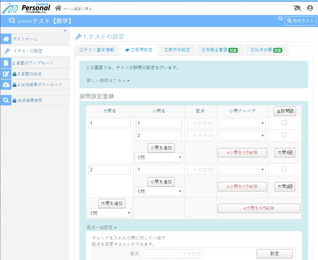The image size is (318, 260).
Task: Click the test home house icon in sidebar
Action: pyautogui.click(x=6, y=39)
